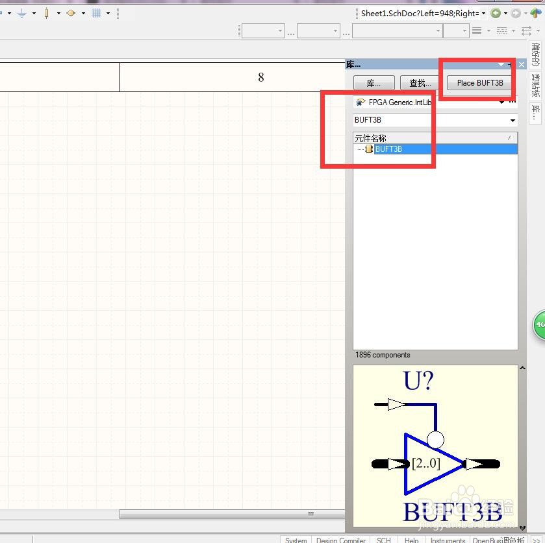This screenshot has height=543, width=545.
Task: Click the ellipsis button beside the library selector
Action: 513,102
